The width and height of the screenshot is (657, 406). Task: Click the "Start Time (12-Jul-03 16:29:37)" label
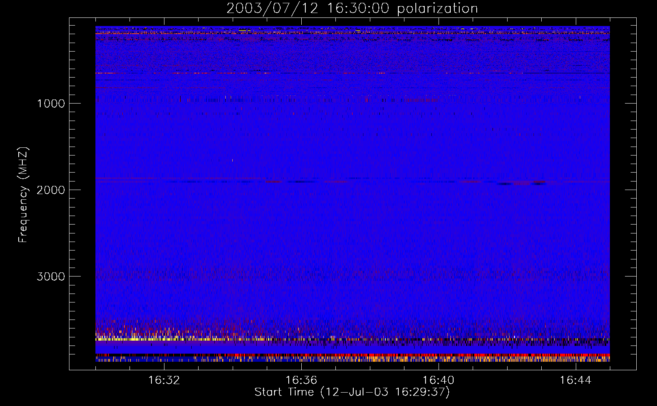tap(352, 392)
